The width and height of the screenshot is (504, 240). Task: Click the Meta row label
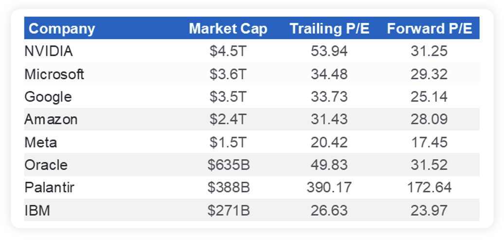tap(41, 142)
